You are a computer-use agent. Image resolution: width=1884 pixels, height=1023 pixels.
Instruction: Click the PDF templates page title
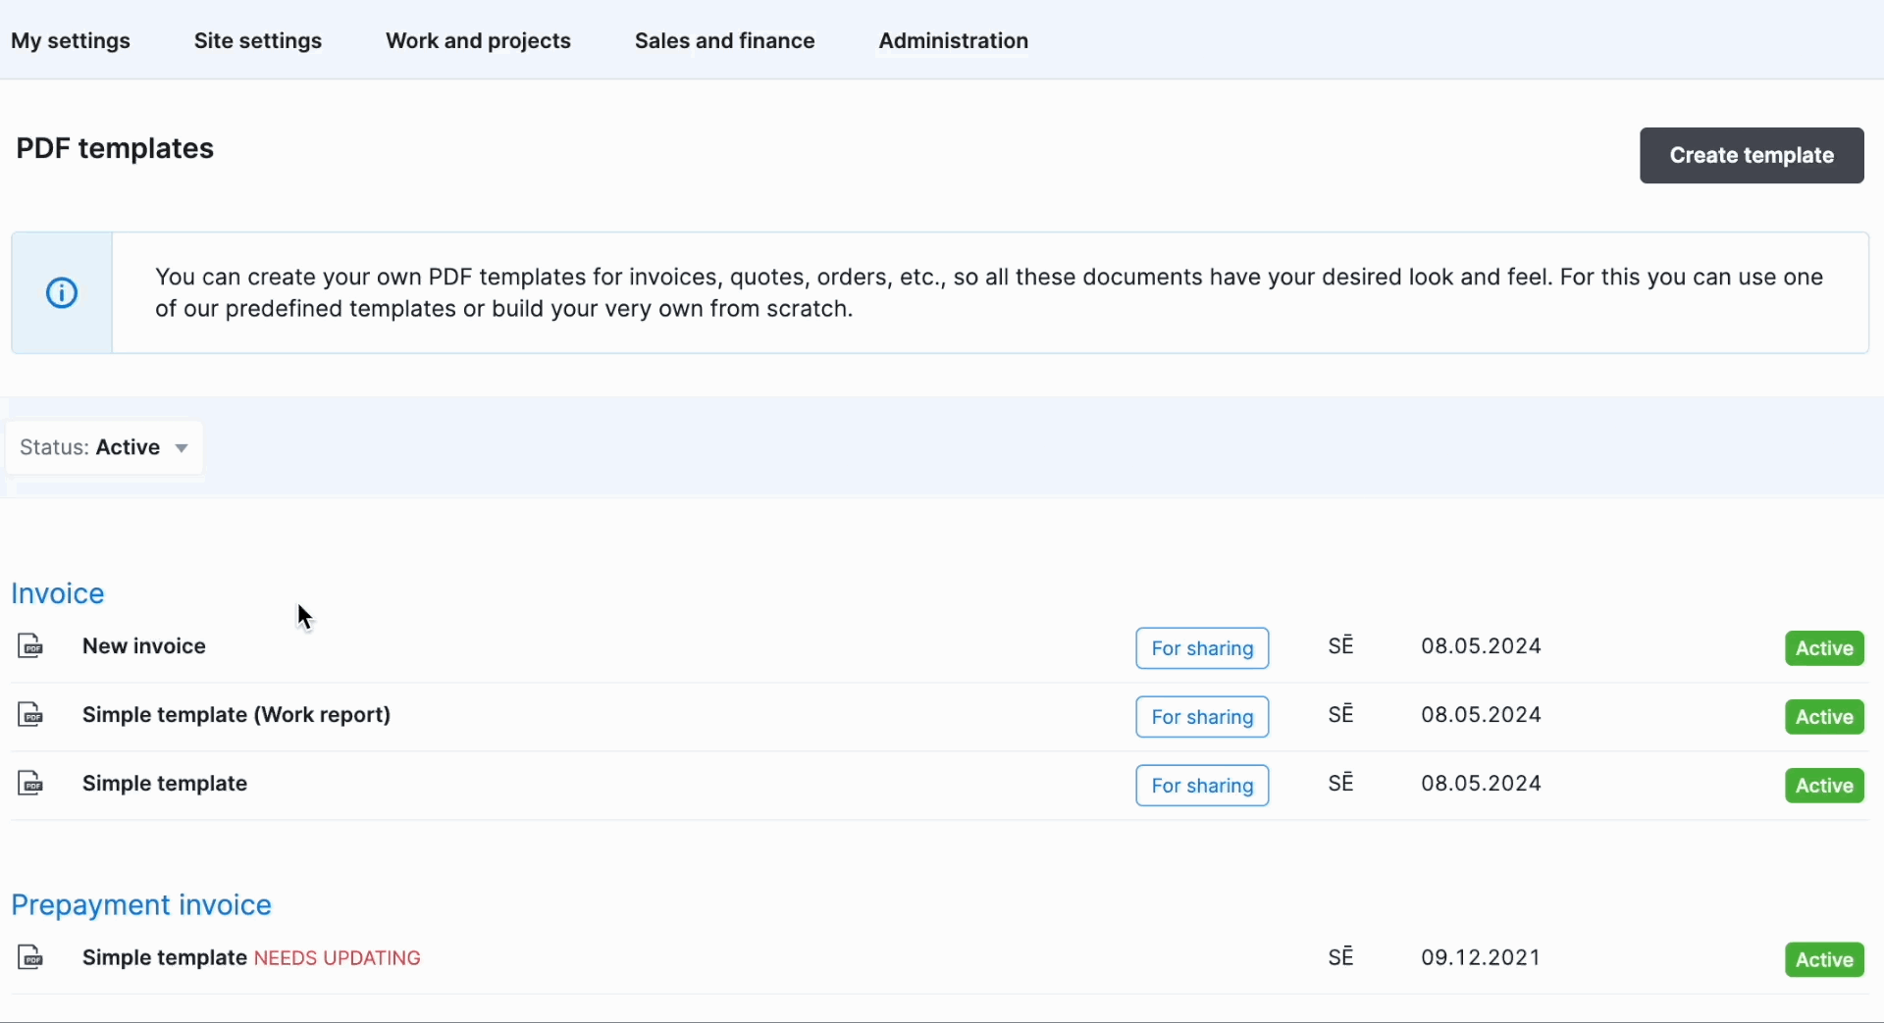click(x=115, y=148)
